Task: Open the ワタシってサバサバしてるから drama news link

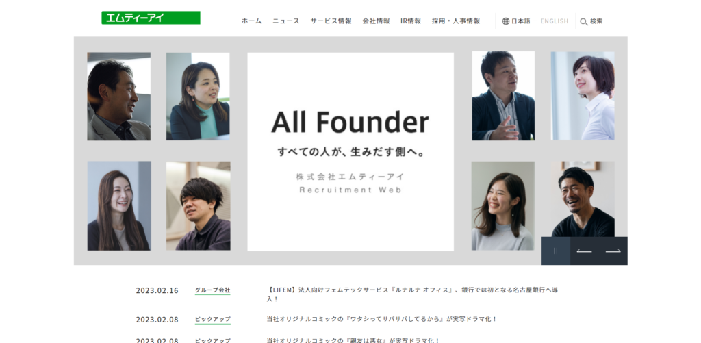Action: [382, 319]
